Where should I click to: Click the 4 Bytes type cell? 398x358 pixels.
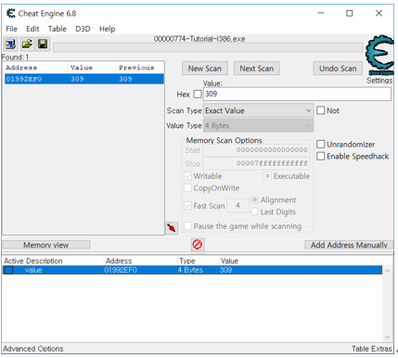[x=190, y=270]
